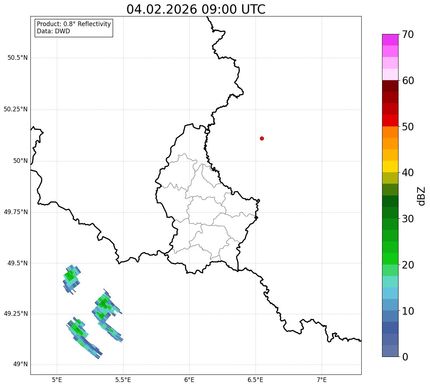Click 'Product: 0.8° Reflectivity' label
The image size is (430, 387).
coord(74,24)
